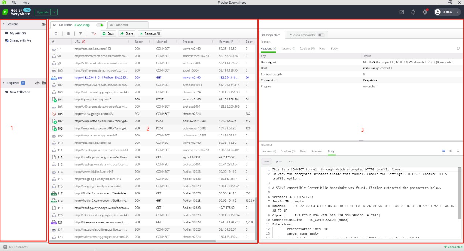
Task: Toggle word wrap in the response viewer
Action: pyautogui.click(x=444, y=151)
